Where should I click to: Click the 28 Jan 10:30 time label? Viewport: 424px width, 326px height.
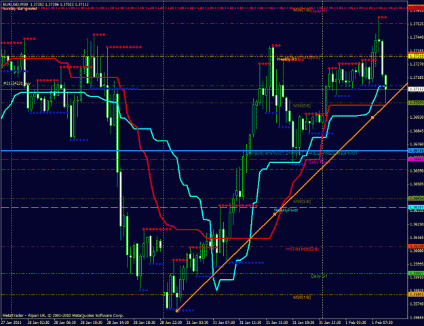(90, 323)
